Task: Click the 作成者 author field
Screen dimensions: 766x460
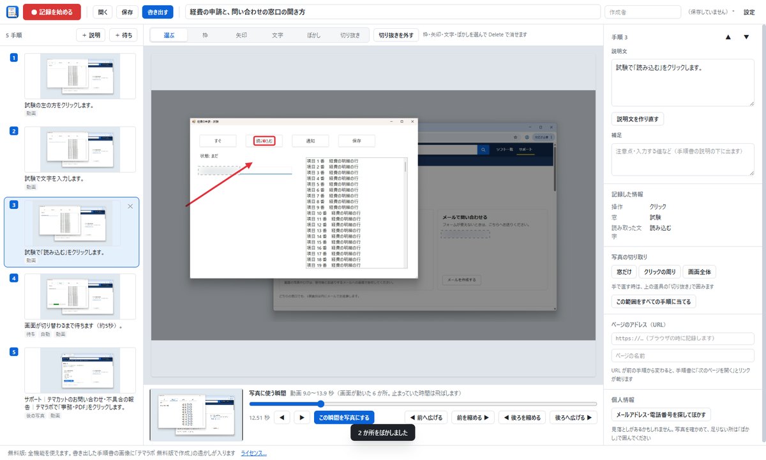Action: click(x=643, y=11)
